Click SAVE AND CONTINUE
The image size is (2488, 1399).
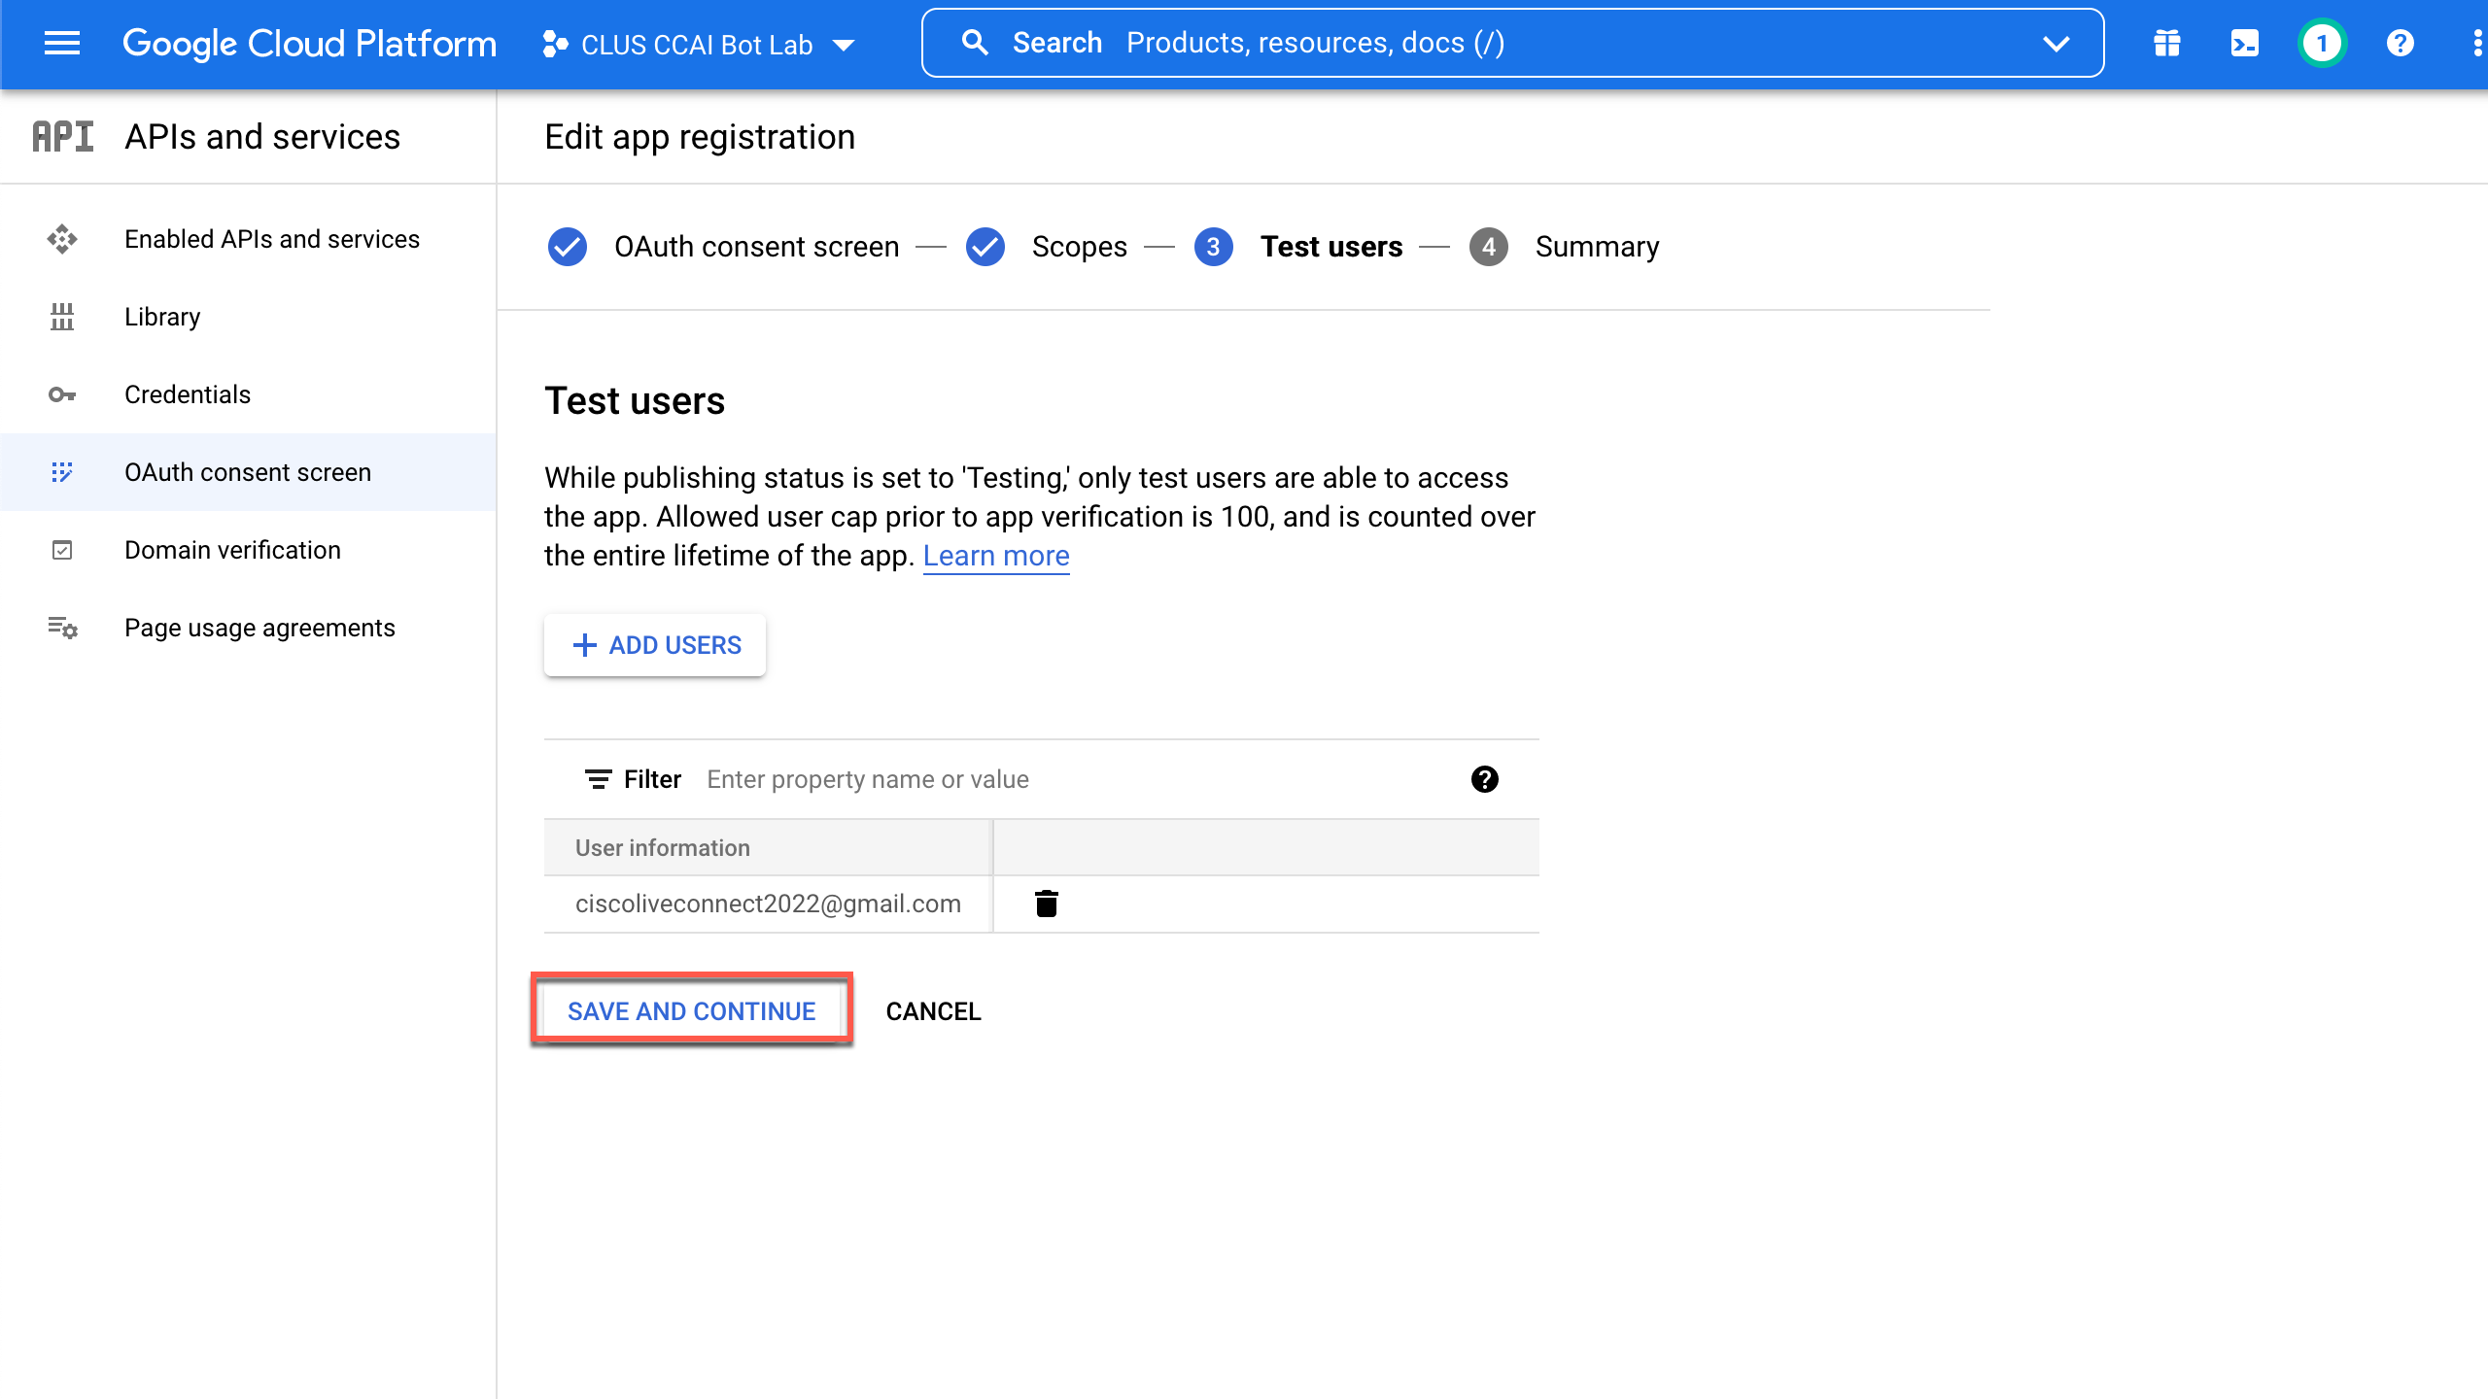(692, 1011)
